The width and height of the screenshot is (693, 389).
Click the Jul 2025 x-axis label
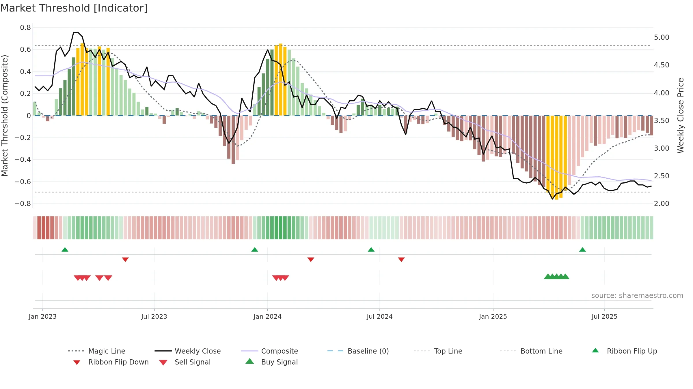(x=605, y=316)
